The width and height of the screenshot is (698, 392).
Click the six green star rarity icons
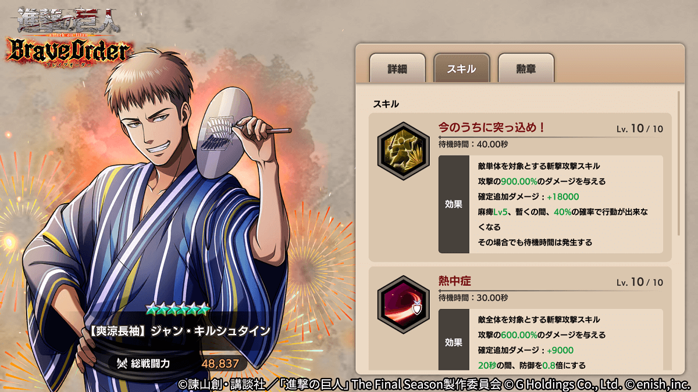[177, 310]
